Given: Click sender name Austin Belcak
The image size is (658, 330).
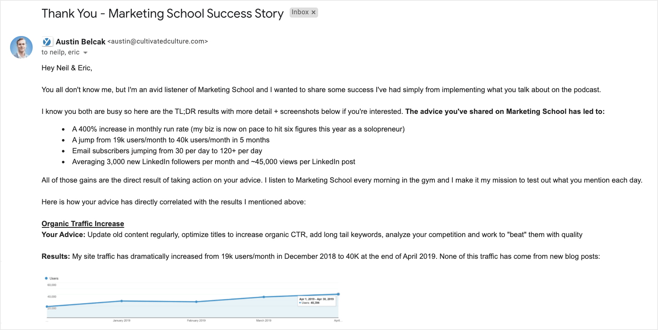Looking at the screenshot, I should [x=80, y=41].
